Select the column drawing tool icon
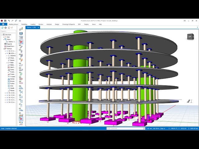This screenshot has height=149, width=199. click(x=21, y=51)
